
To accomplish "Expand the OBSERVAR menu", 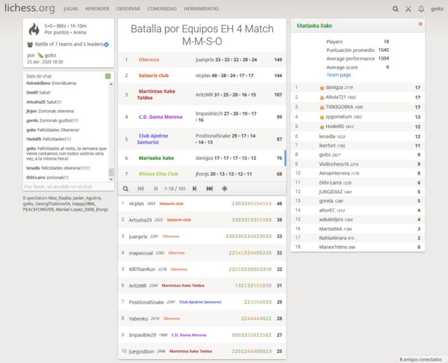I will pyautogui.click(x=128, y=9).
